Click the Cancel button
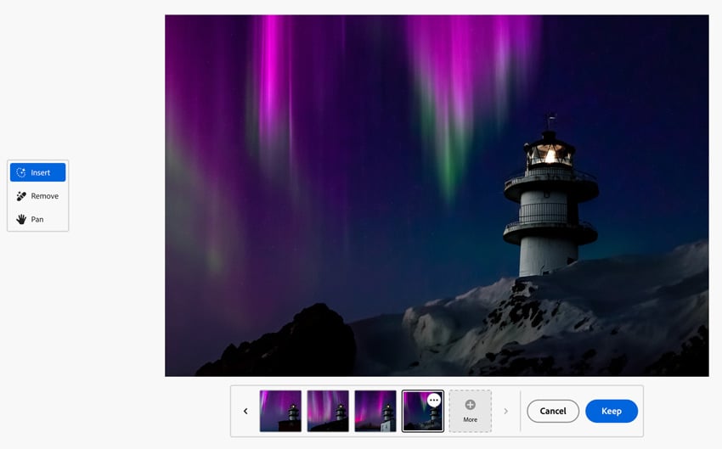 (553, 411)
